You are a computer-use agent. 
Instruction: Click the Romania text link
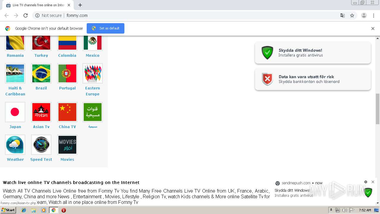15,55
